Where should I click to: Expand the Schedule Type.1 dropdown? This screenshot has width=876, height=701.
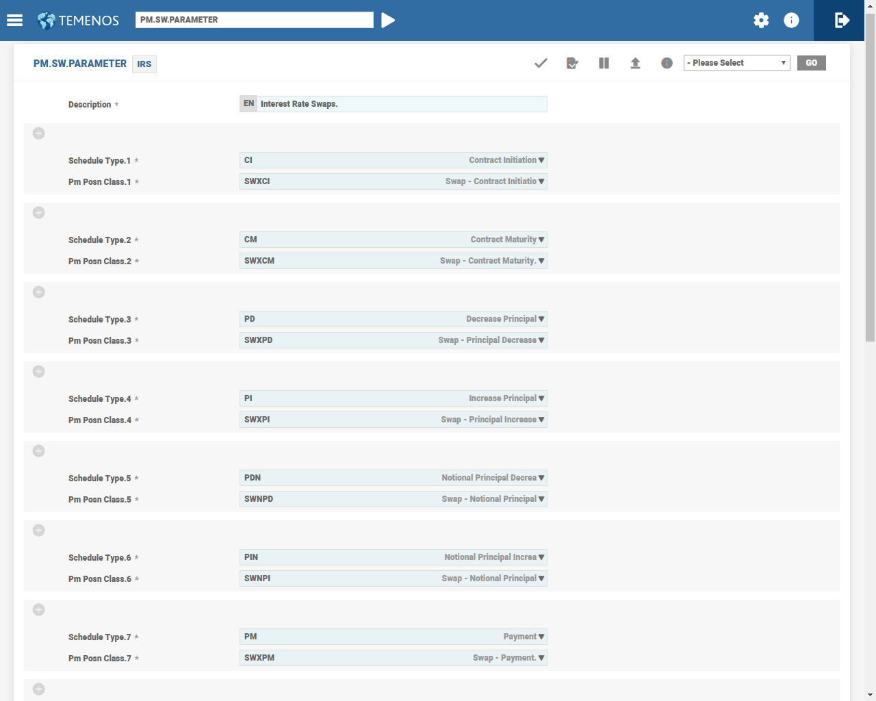541,160
